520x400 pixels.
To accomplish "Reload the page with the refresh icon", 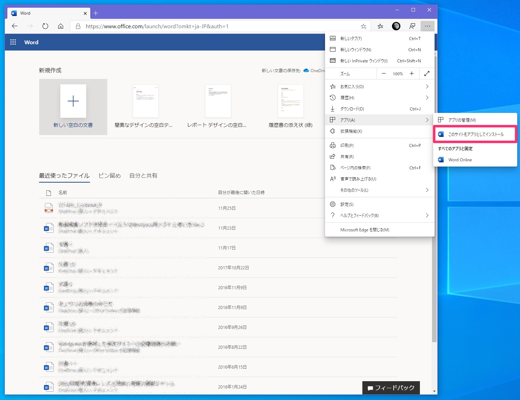I will pyautogui.click(x=45, y=26).
